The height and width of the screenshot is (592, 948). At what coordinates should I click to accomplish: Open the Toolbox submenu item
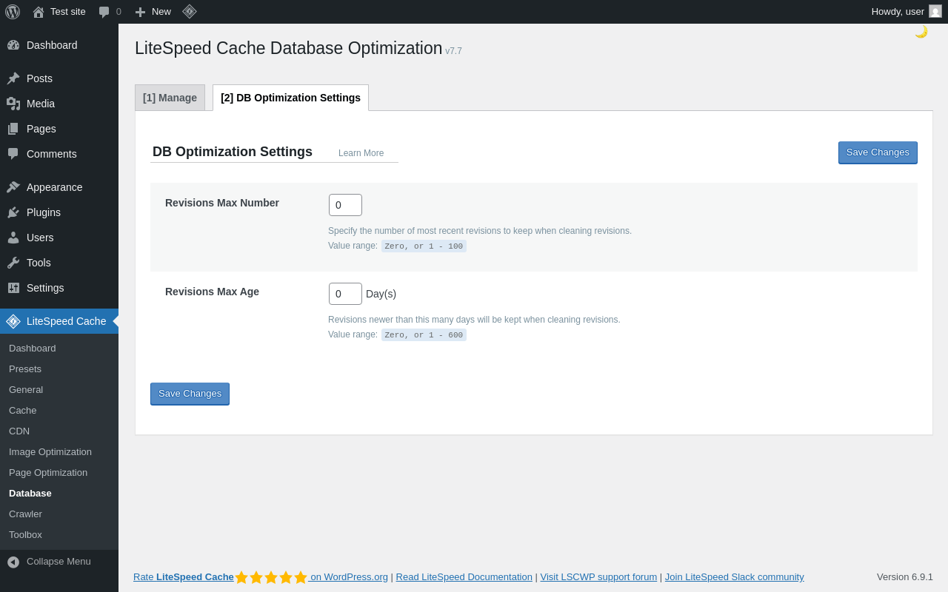pos(59,535)
